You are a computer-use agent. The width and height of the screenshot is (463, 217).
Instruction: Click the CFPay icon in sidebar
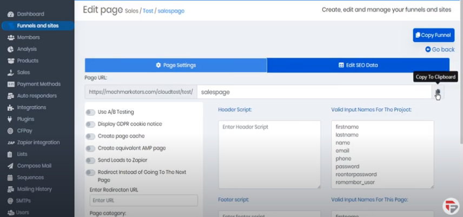[11, 131]
